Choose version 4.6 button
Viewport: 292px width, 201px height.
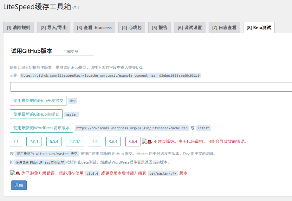tap(95, 142)
